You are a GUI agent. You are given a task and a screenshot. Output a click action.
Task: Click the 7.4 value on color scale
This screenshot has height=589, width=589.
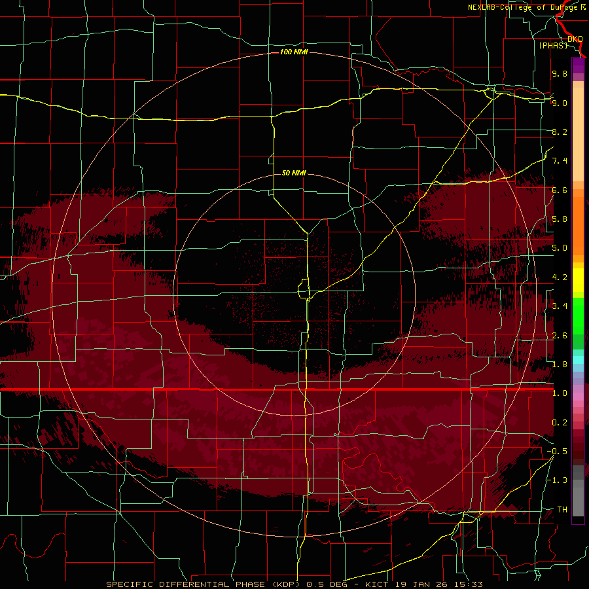(560, 161)
